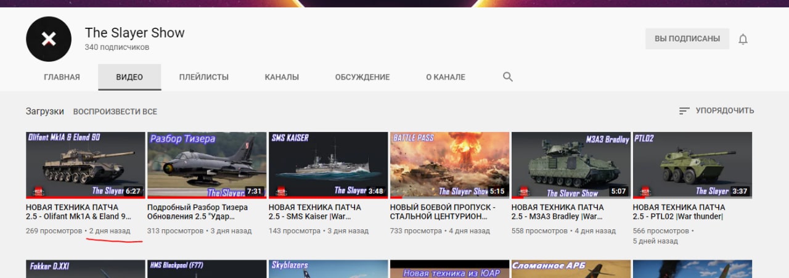Open the HMS Blackpool (F77) video thumbnail

pos(207,269)
